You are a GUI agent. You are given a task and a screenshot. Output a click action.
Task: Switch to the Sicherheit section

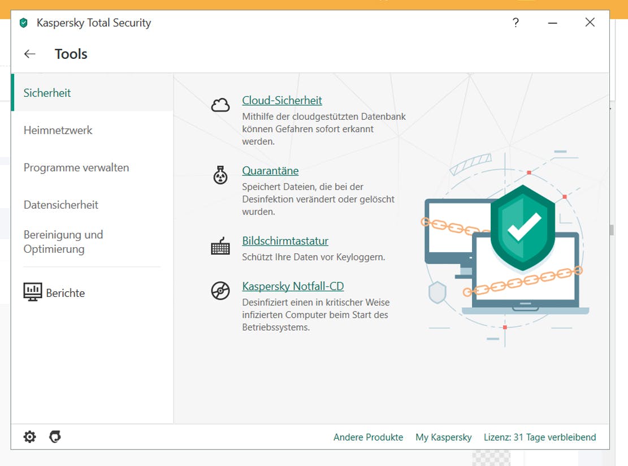(47, 93)
